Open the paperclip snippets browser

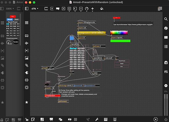27,65
